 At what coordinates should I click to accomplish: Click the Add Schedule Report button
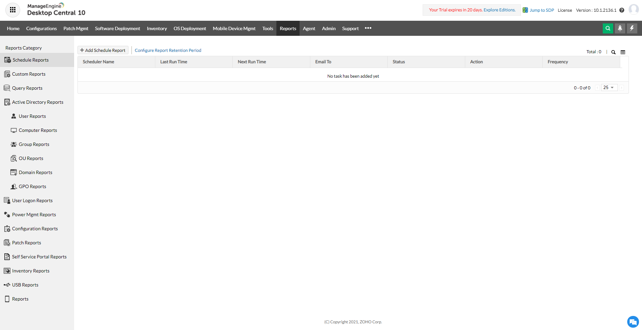[103, 50]
